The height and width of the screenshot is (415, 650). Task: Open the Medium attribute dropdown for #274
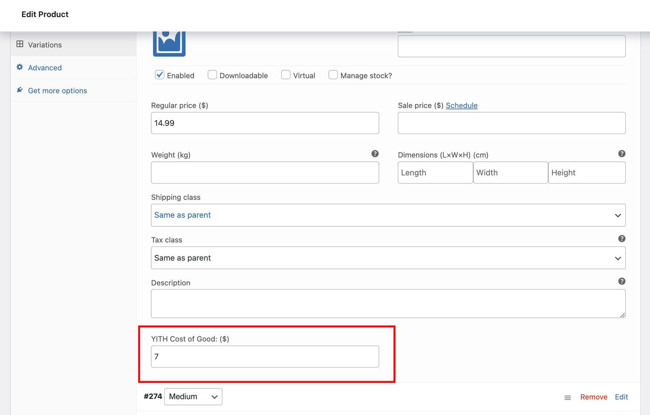coord(193,397)
